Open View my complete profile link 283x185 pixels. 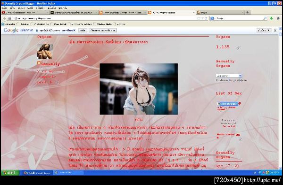[x=46, y=77]
